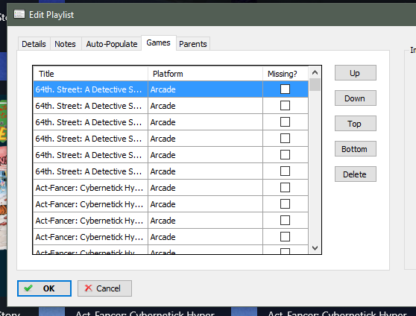Screen dimensions: 416x316
Task: Move game to Bottom
Action: (x=356, y=149)
